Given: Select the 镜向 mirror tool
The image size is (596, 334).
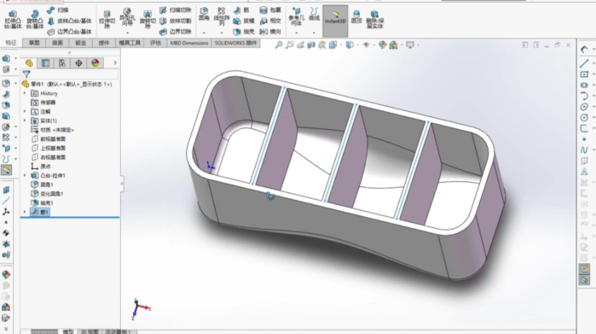Looking at the screenshot, I should (x=270, y=31).
